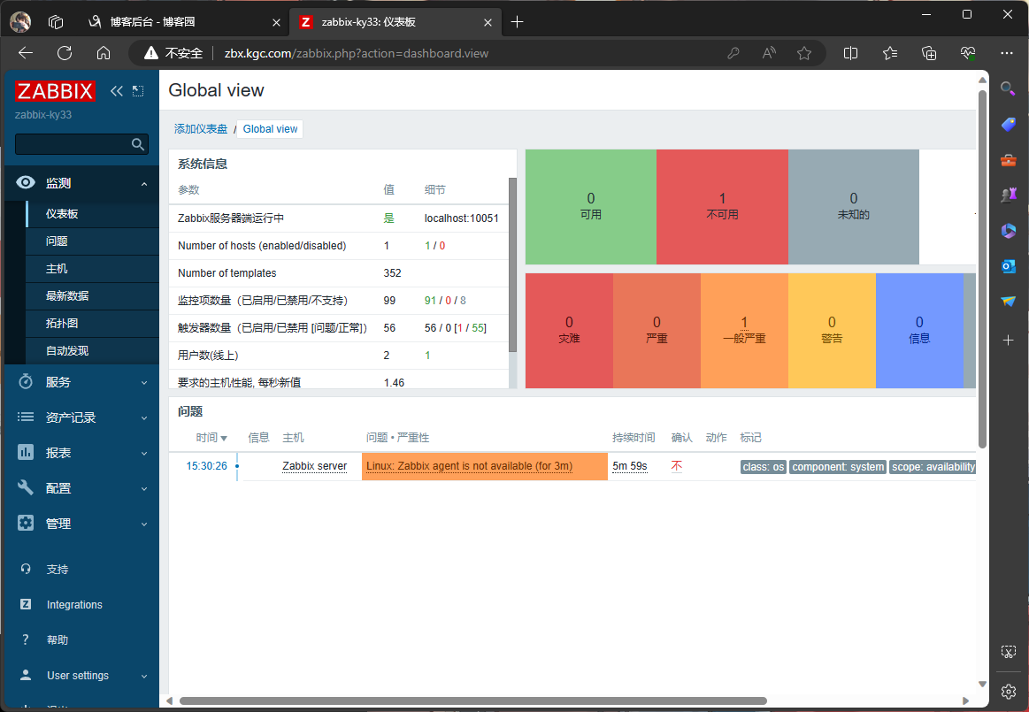
Task: Click the browser refresh button
Action: click(x=65, y=53)
